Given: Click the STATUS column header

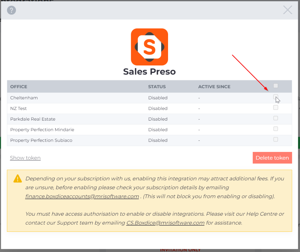Looking at the screenshot, I should pyautogui.click(x=157, y=87).
